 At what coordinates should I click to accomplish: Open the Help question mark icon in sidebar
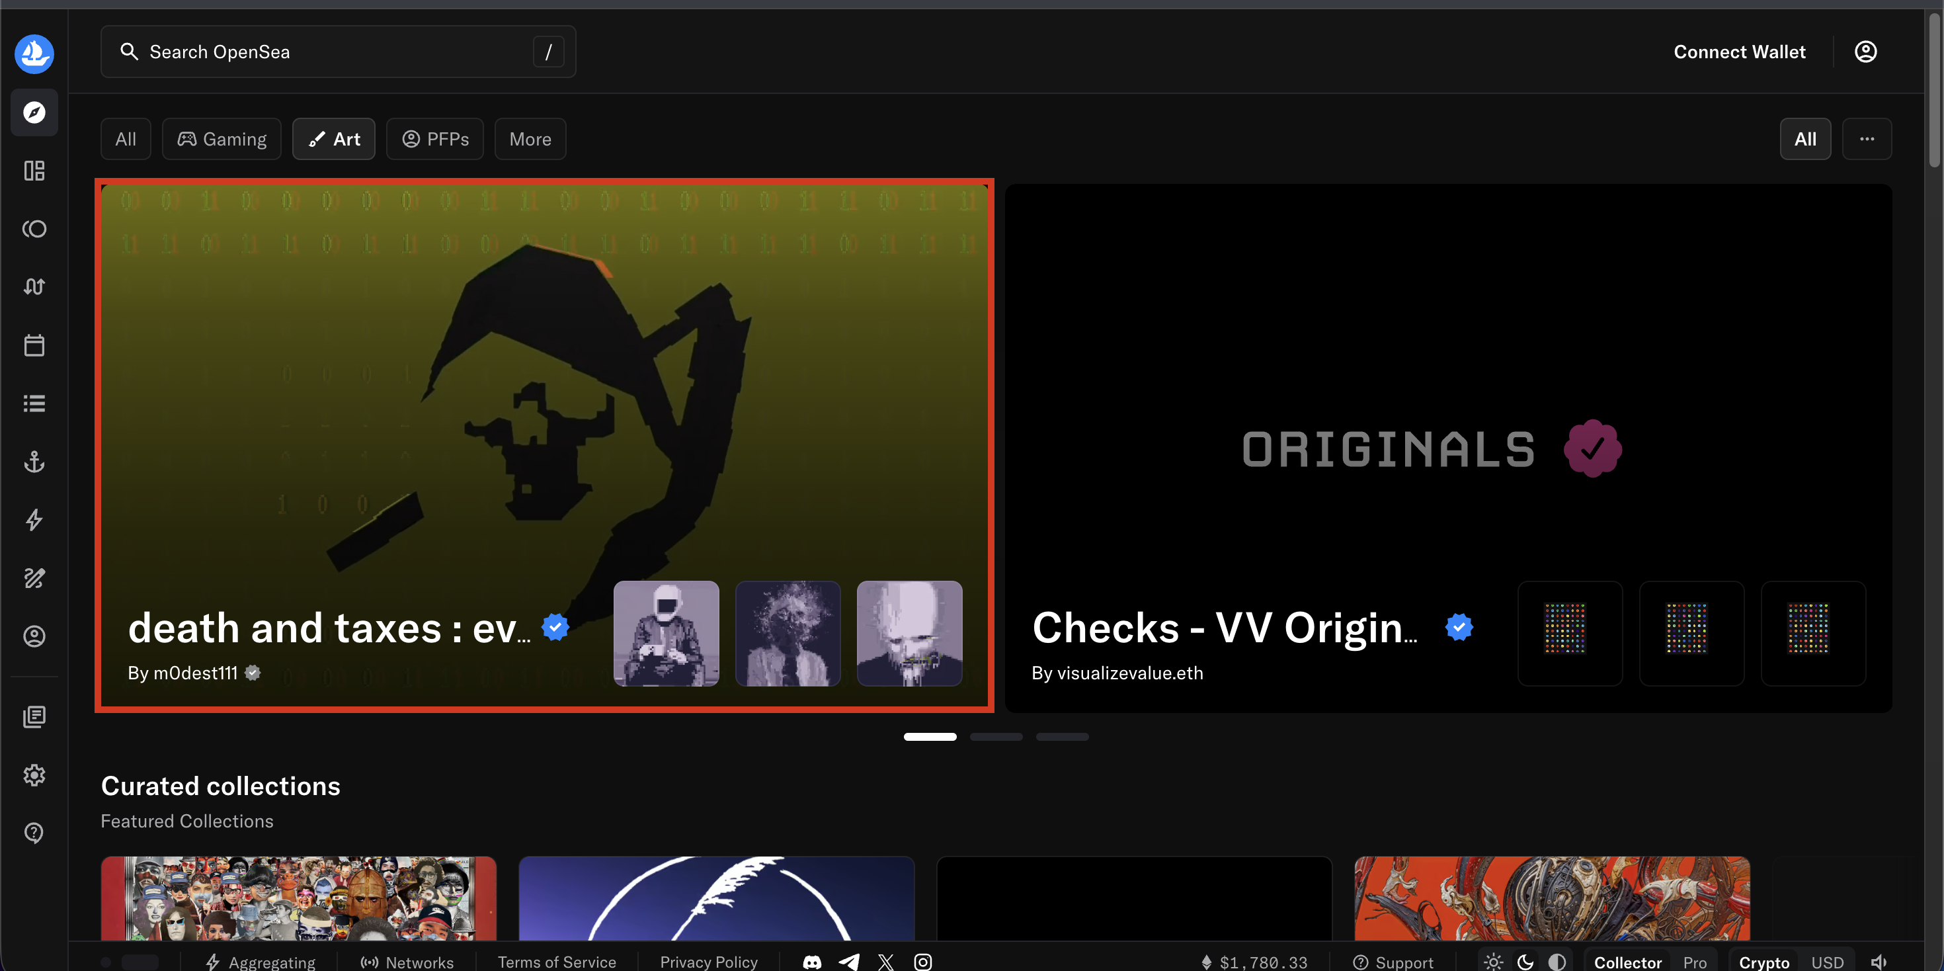34,833
